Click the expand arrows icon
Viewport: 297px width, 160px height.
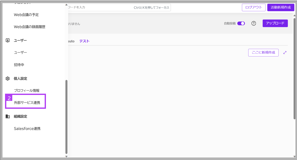tap(285, 52)
